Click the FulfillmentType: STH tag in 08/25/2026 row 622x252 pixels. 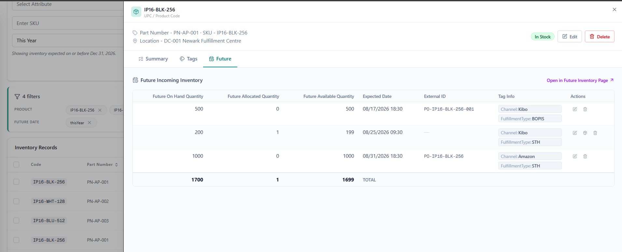point(530,142)
